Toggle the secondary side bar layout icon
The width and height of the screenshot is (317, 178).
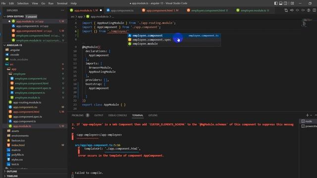[285, 3]
